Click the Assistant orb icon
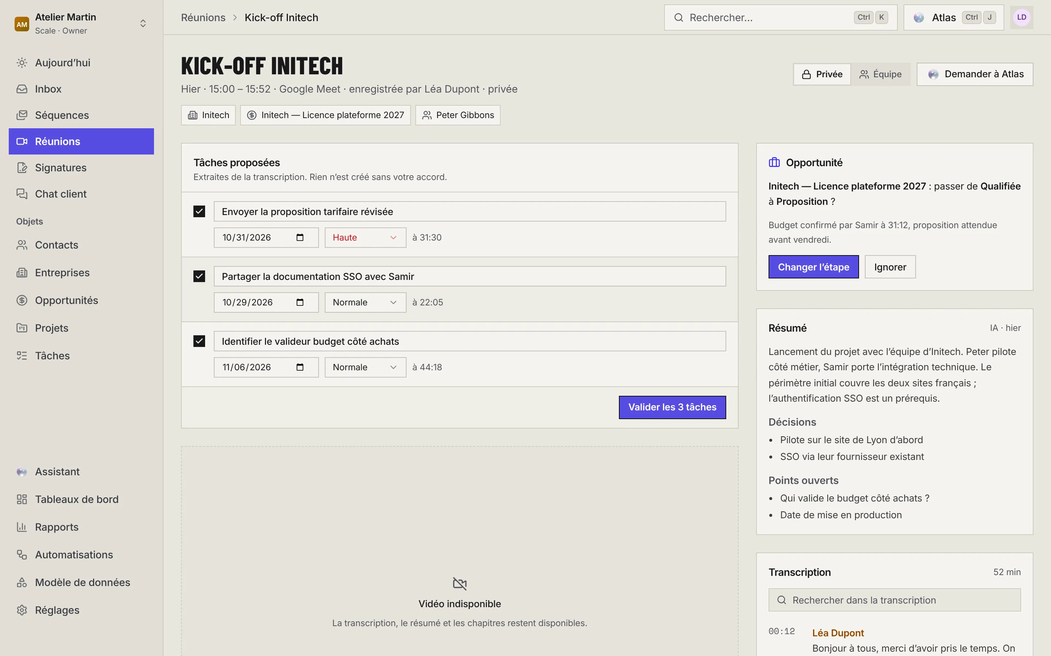The width and height of the screenshot is (1051, 656). 22,472
